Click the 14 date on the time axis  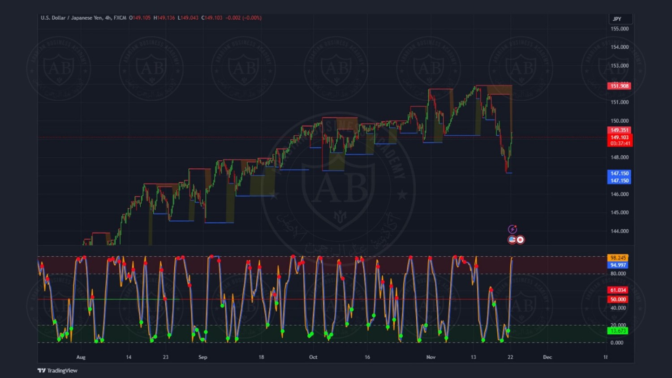pyautogui.click(x=129, y=357)
